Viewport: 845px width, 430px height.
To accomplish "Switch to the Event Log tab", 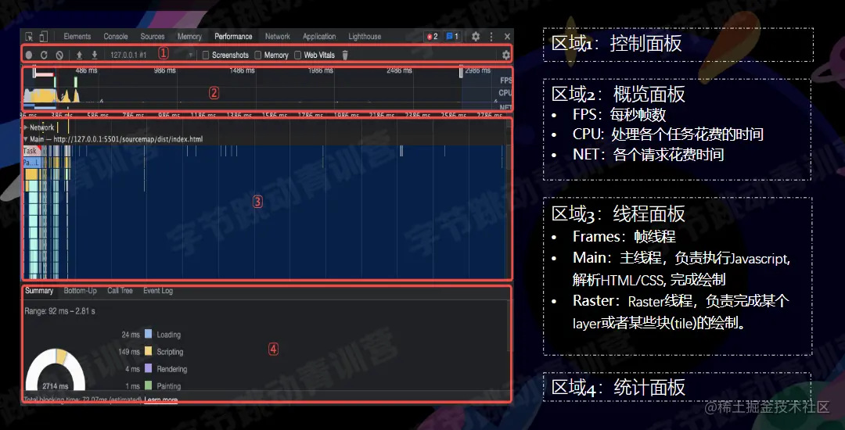I will 158,291.
